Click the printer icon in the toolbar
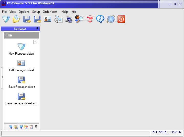Screen dimensions: 184x137 coord(69,19)
